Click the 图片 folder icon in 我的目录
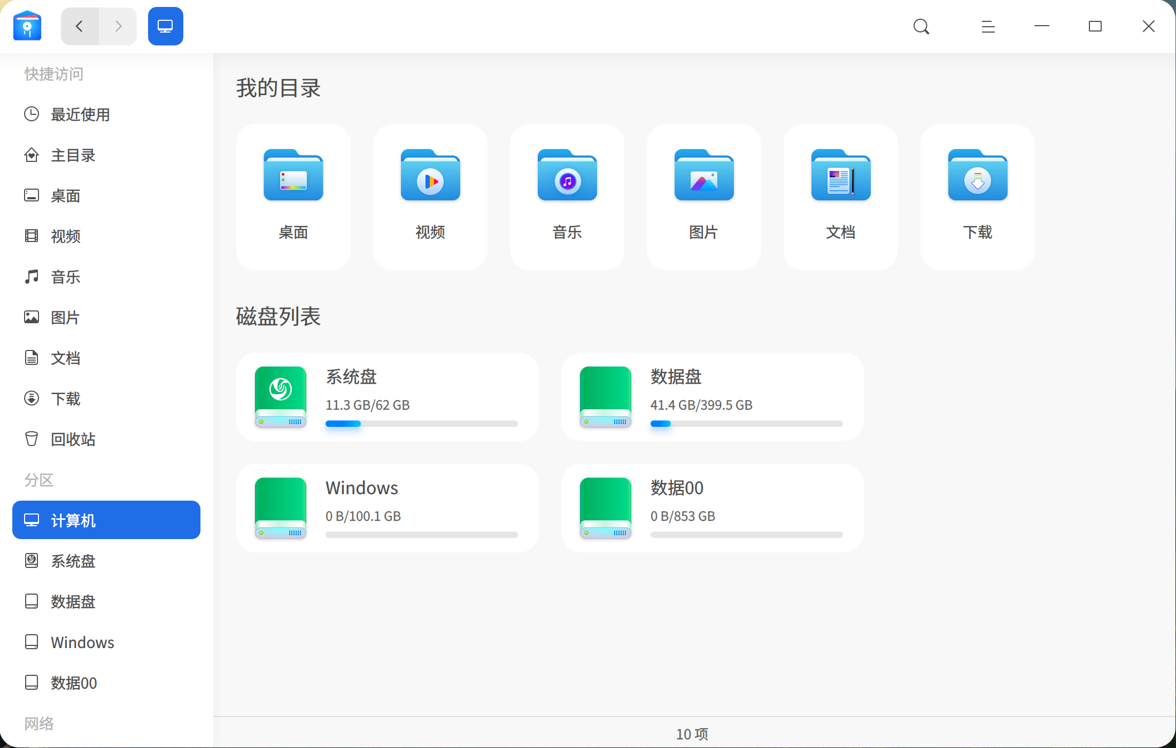Image resolution: width=1176 pixels, height=748 pixels. [704, 175]
